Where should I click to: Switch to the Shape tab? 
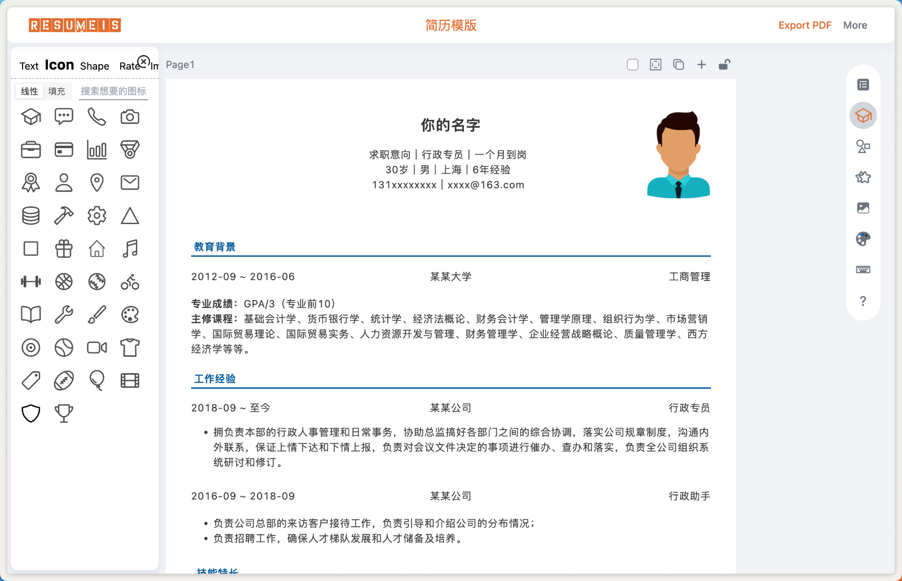point(94,66)
